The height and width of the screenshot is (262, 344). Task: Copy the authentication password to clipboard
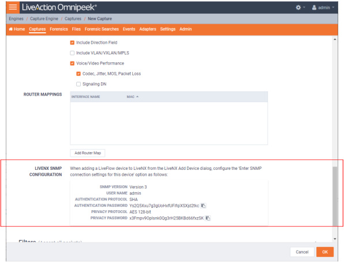tap(203, 206)
